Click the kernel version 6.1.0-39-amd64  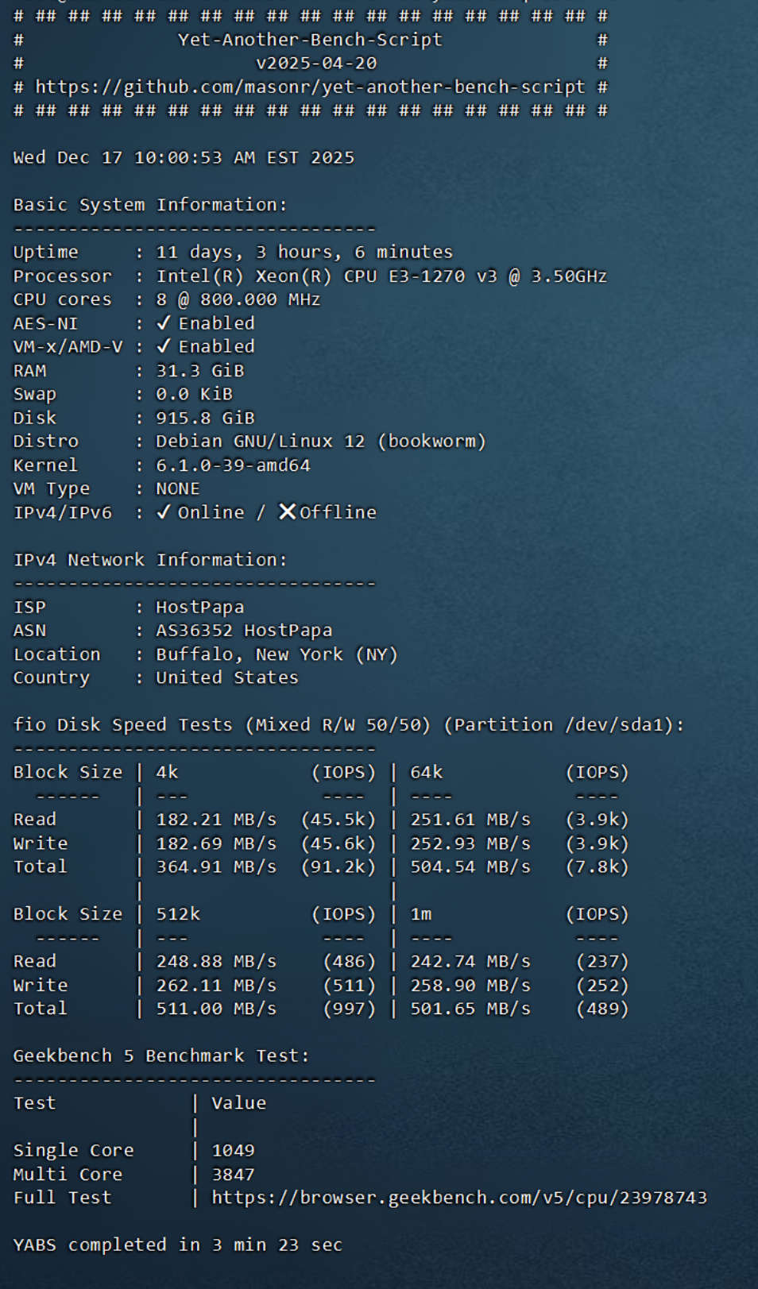tap(233, 465)
